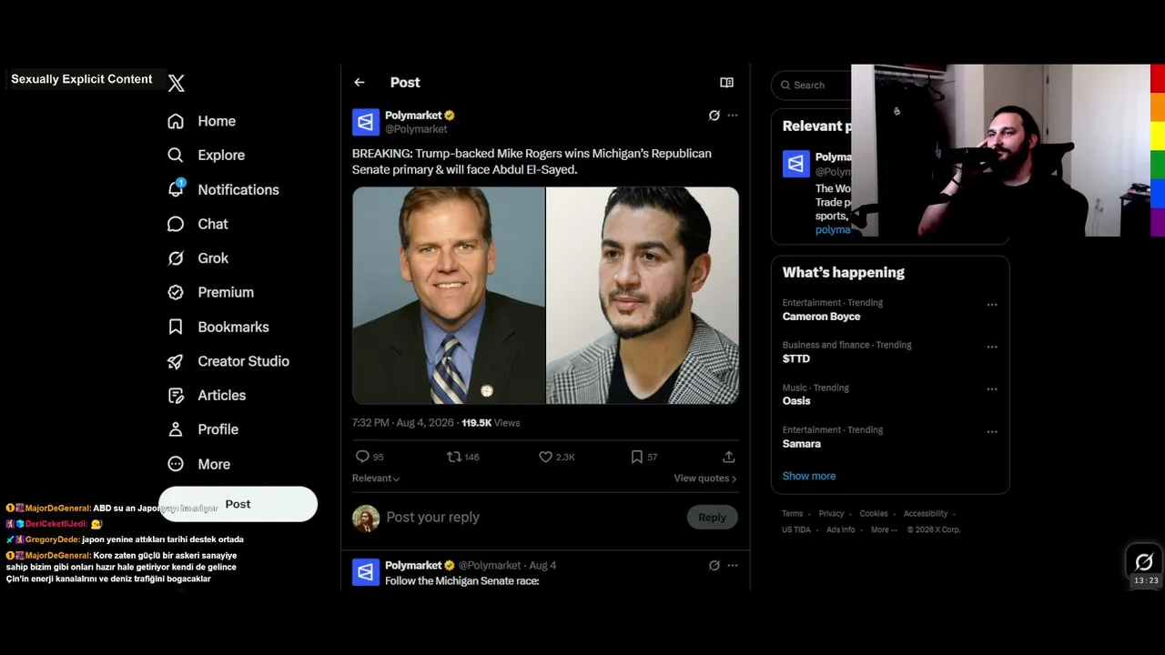Click the reply icon showing 95
Viewport: 1165px width, 655px height.
point(369,457)
